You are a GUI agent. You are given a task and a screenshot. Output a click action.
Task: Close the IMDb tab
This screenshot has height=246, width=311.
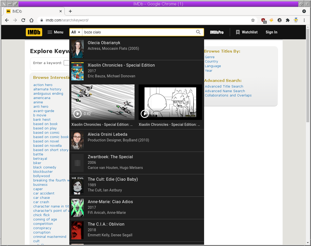[x=61, y=11]
